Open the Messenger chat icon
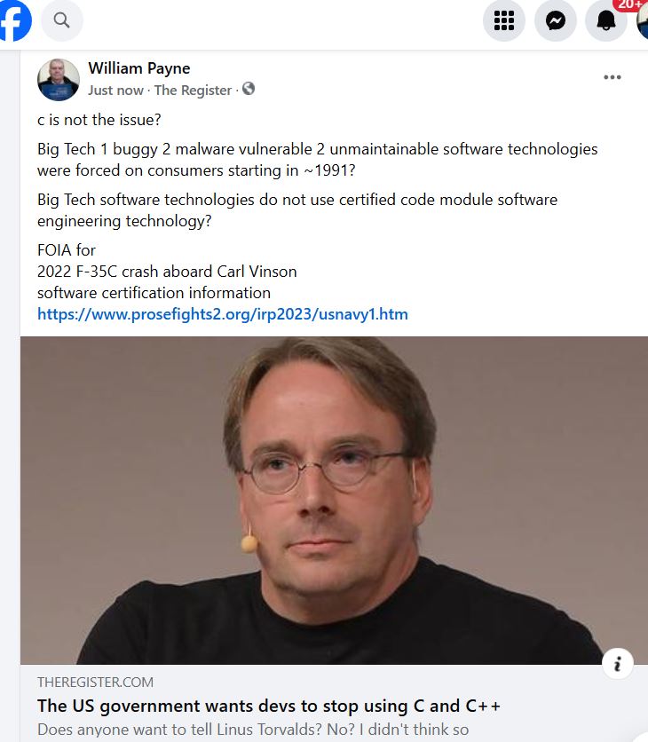The image size is (648, 742). [x=555, y=20]
